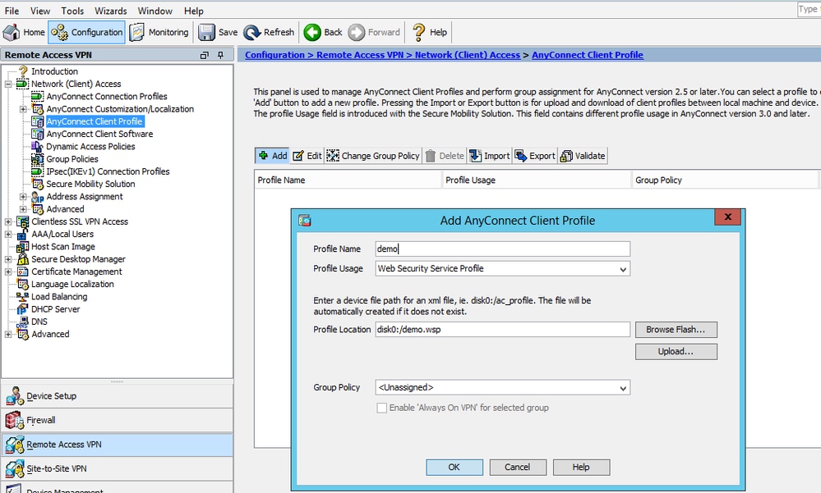
Task: Click the Refresh arrow icon
Action: pyautogui.click(x=251, y=33)
